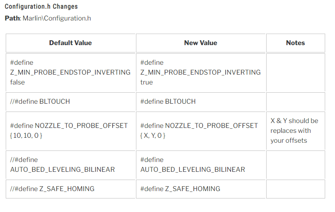Click NOZZLE_TO_PROBE_OFFSET { X, Y, 0 } cell
The image size is (335, 212).
[201, 131]
